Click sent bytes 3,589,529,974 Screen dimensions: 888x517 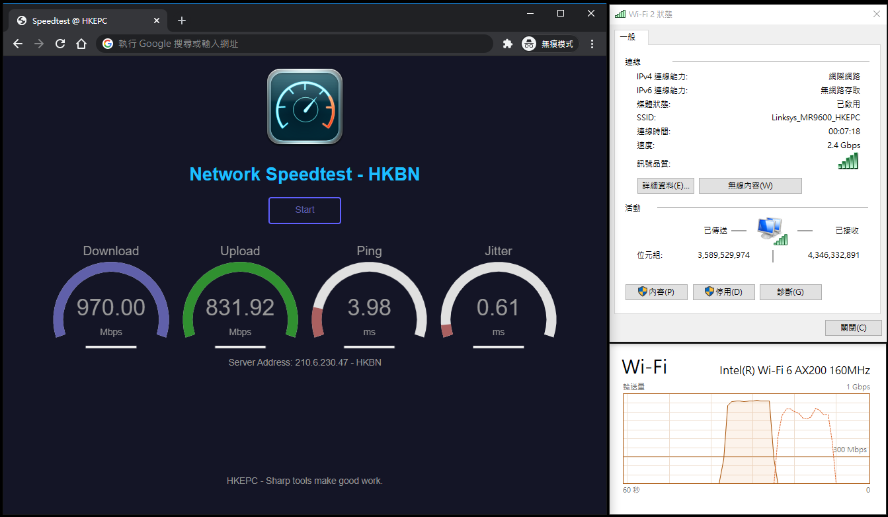[x=724, y=255]
